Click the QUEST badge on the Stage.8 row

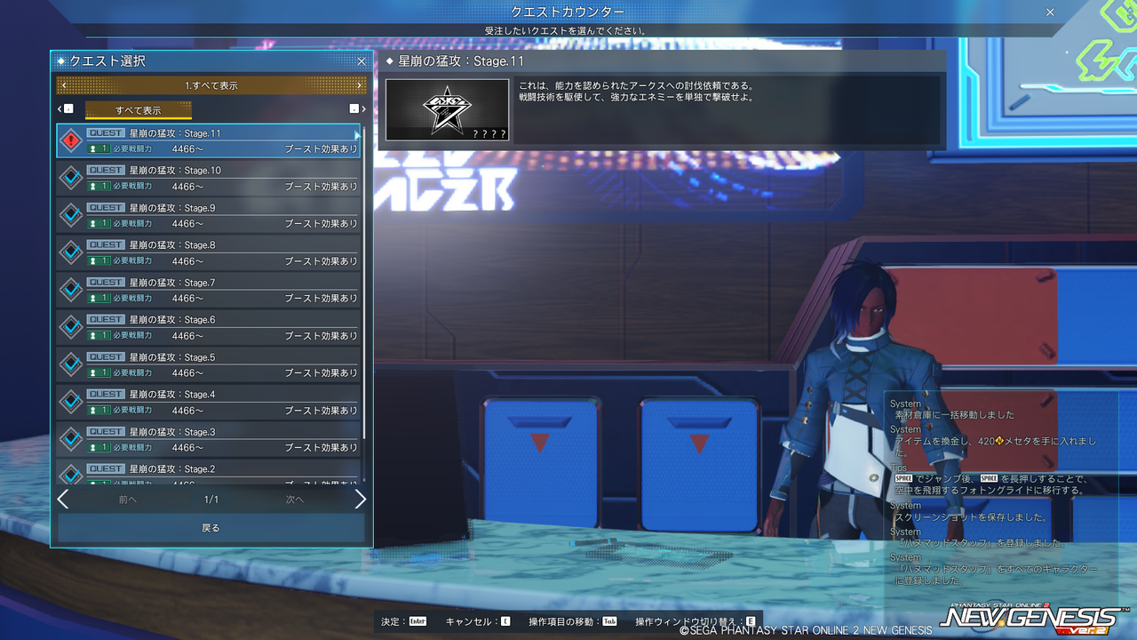point(106,245)
